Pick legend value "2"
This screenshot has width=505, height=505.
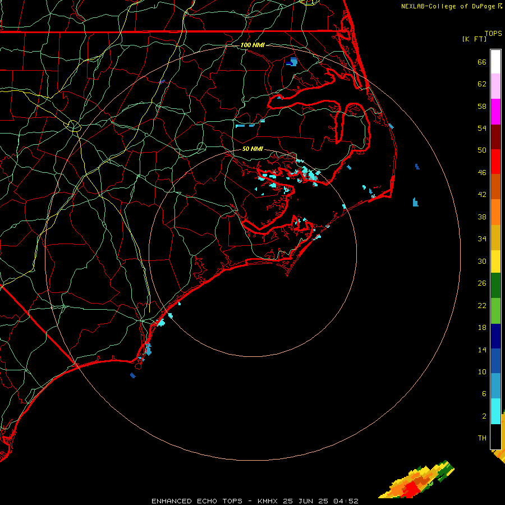point(484,416)
